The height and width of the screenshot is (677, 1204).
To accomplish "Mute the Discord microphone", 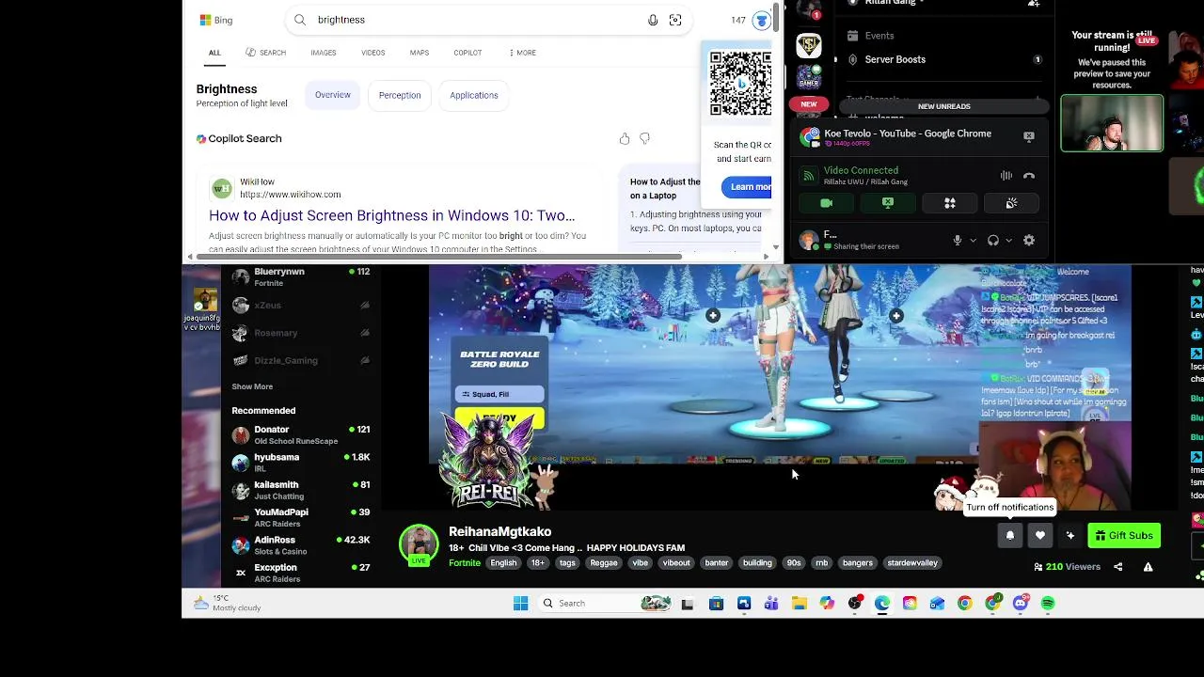I will pos(957,241).
